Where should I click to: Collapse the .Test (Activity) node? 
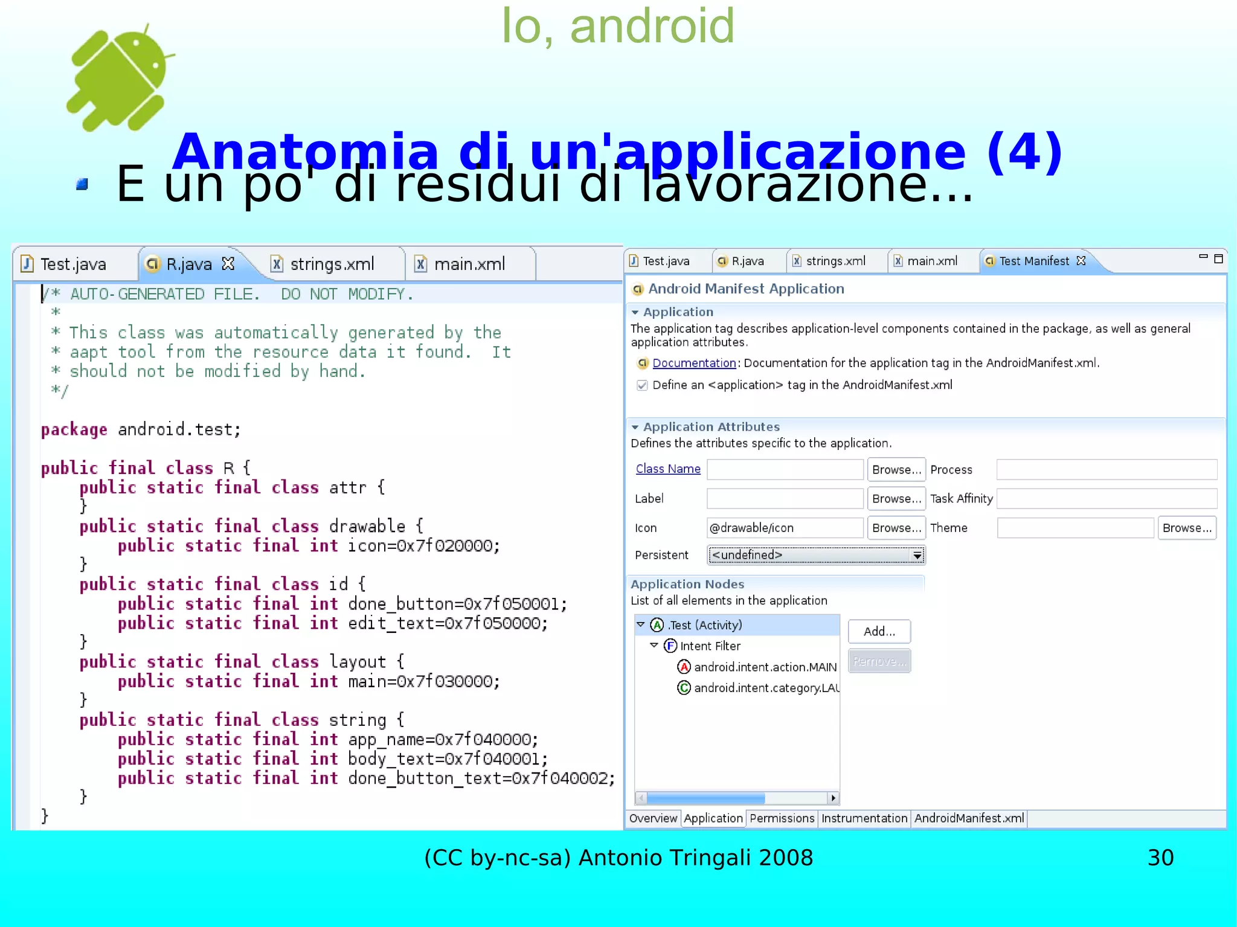coord(641,624)
